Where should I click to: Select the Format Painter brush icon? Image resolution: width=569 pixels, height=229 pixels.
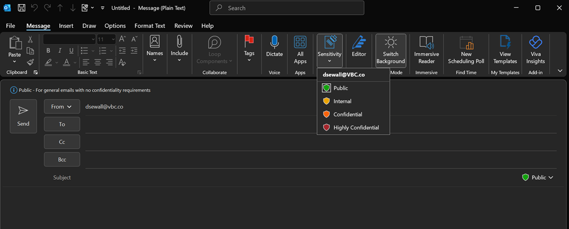click(x=31, y=62)
